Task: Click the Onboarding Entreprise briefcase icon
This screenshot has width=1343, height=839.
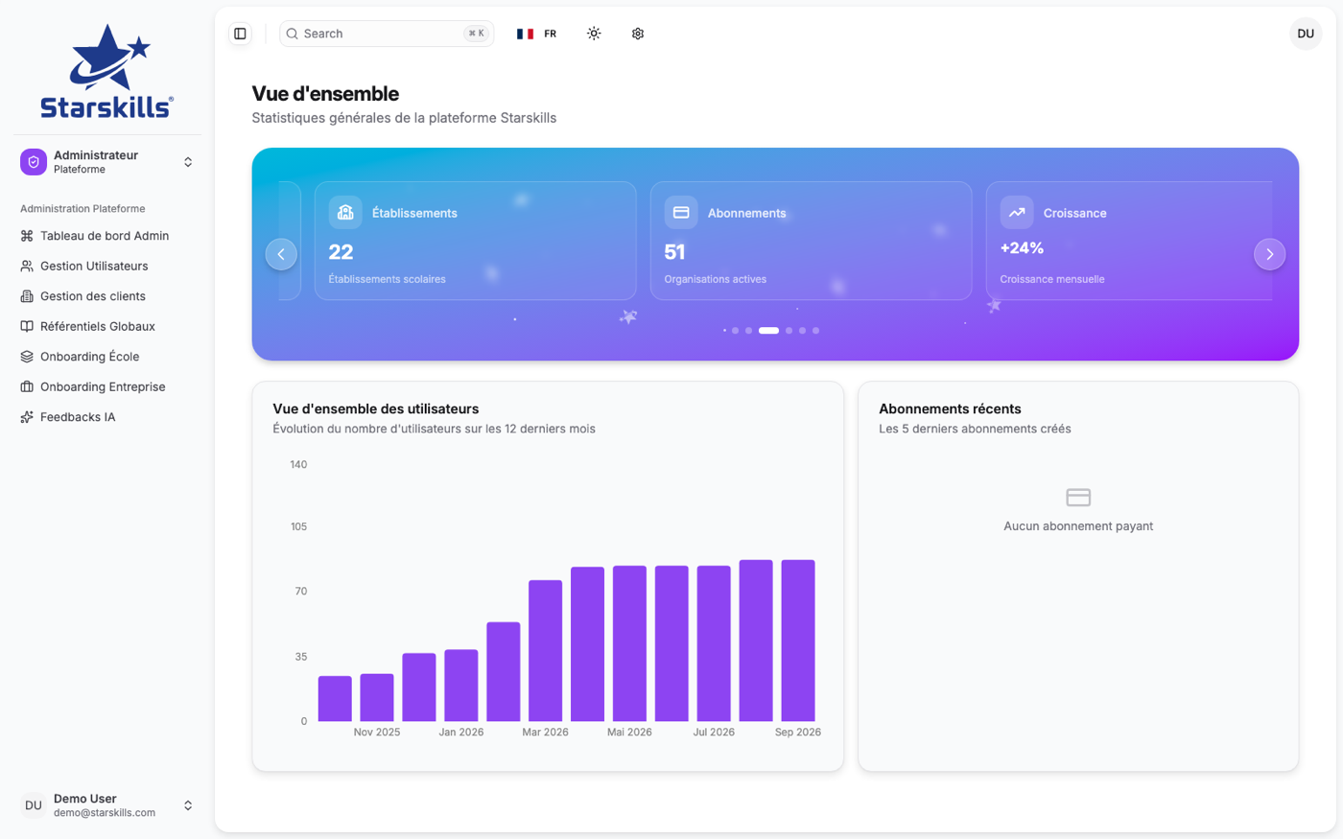Action: 27,386
